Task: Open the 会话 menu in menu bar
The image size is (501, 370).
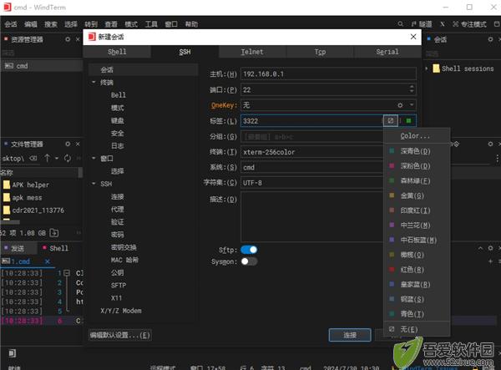Action: pyautogui.click(x=11, y=24)
